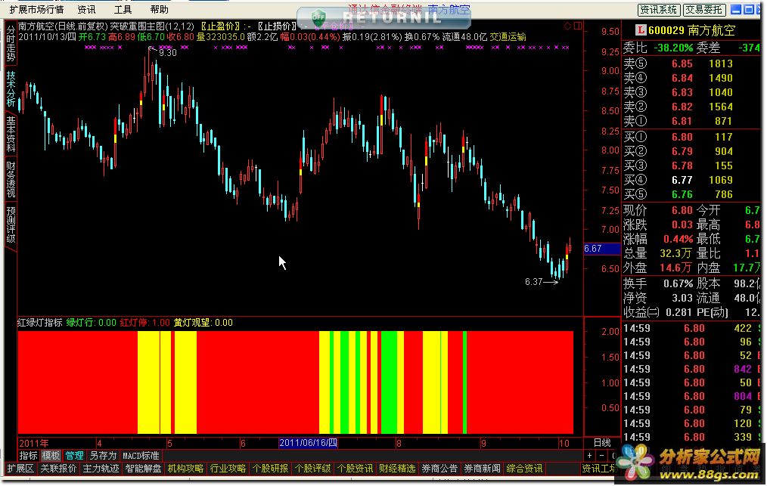Click the 2011/06/16/四 date marker on the time axis
Screen dimensions: 767x486
click(308, 443)
